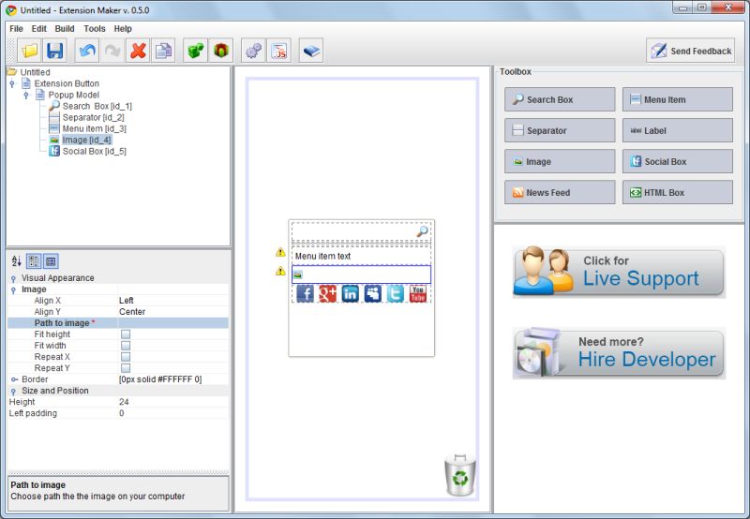This screenshot has width=750, height=519.
Task: Click the Path to image value field
Action: click(172, 323)
